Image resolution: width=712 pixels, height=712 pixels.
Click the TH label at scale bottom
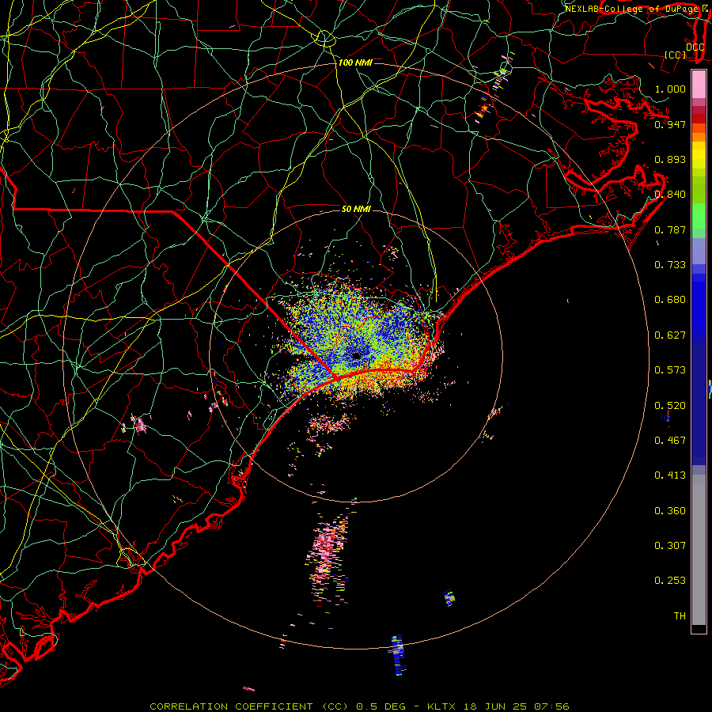tap(680, 616)
